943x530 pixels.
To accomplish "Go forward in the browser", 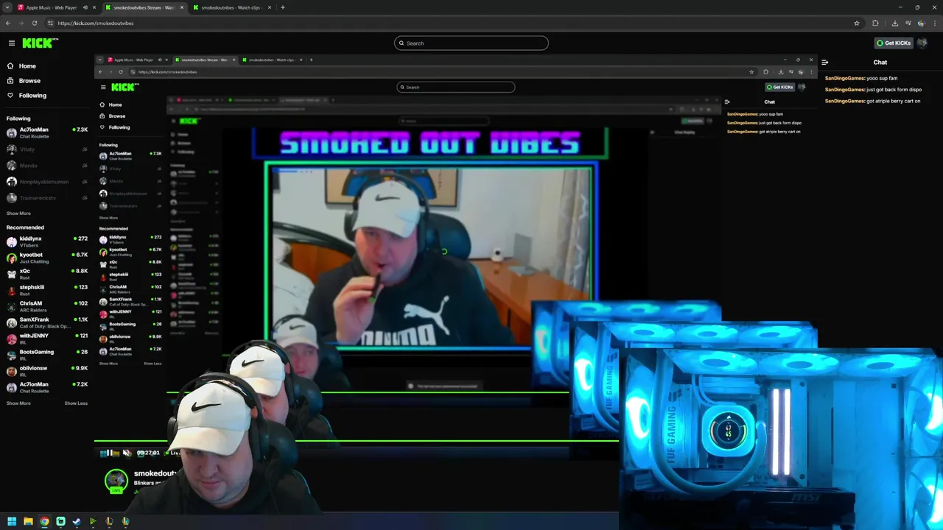I will tap(21, 23).
